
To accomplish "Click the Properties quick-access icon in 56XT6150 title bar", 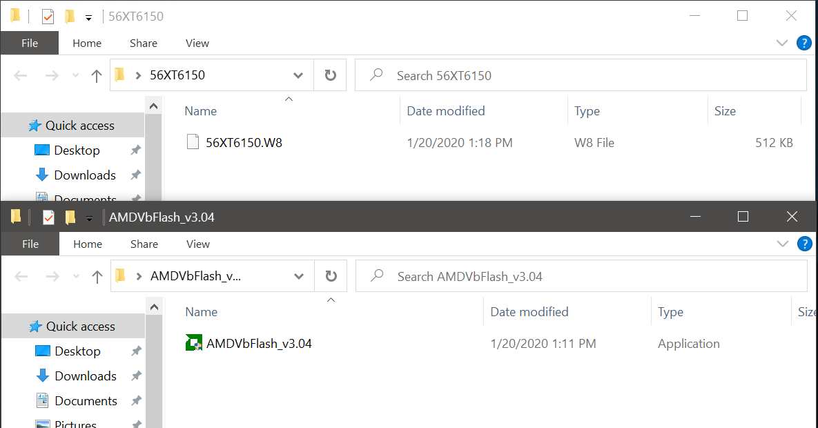I will coord(48,17).
